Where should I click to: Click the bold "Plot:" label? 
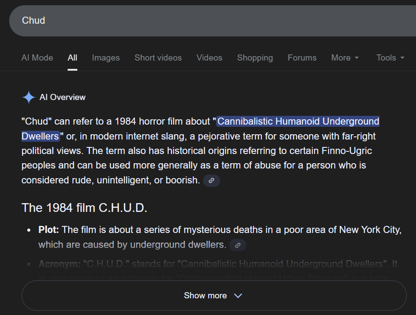(x=49, y=230)
